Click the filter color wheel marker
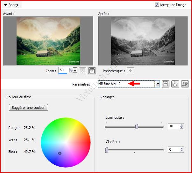Viewport: 192px width, 173px height. click(x=60, y=153)
